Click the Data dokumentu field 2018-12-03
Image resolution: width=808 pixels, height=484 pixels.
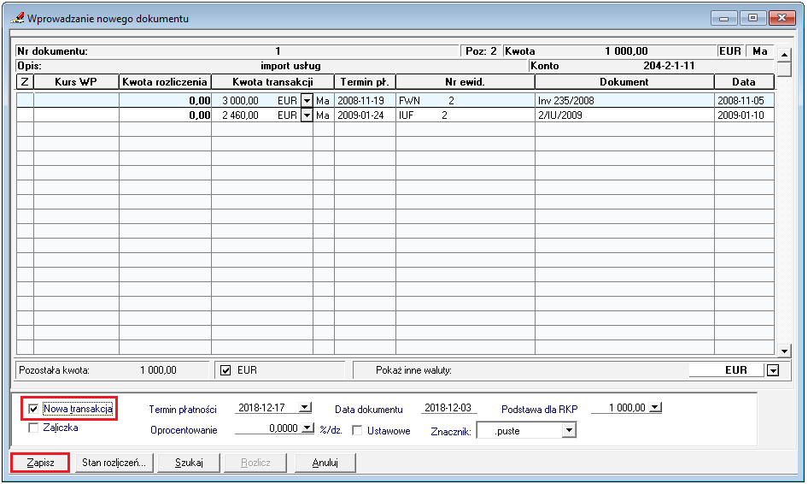448,408
